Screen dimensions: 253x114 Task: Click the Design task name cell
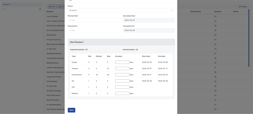(74, 62)
